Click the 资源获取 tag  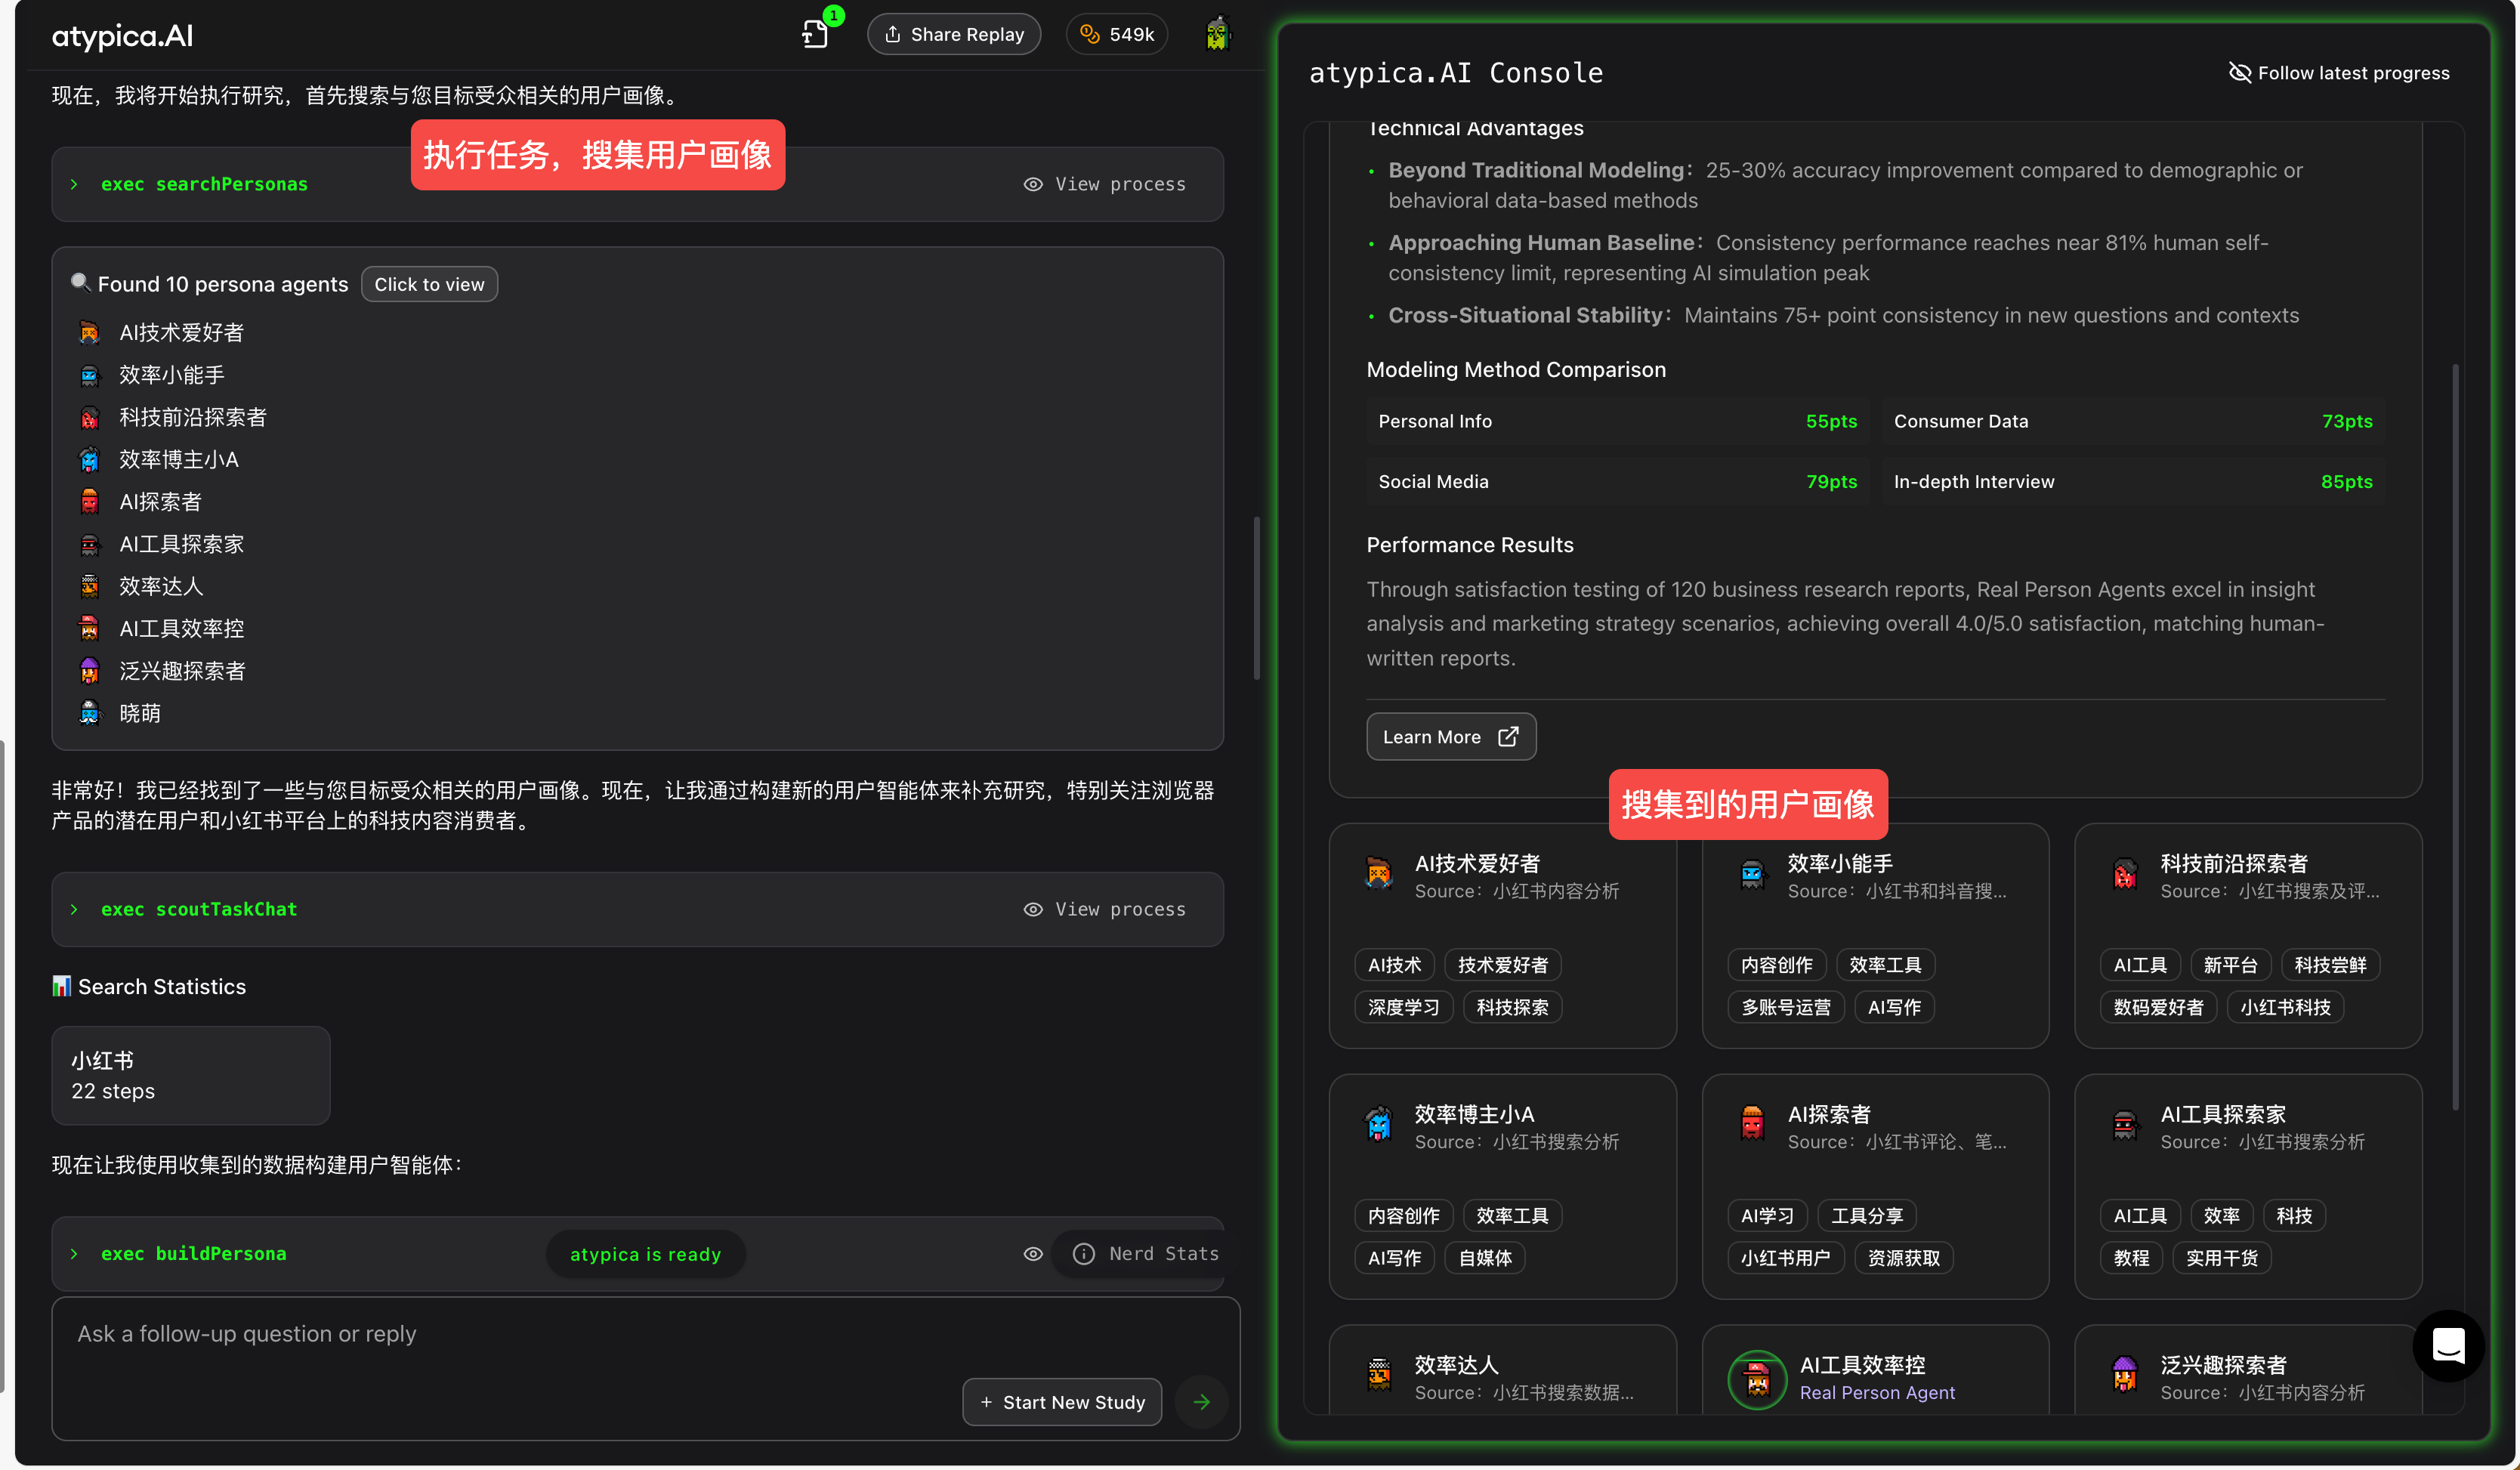tap(1904, 1258)
